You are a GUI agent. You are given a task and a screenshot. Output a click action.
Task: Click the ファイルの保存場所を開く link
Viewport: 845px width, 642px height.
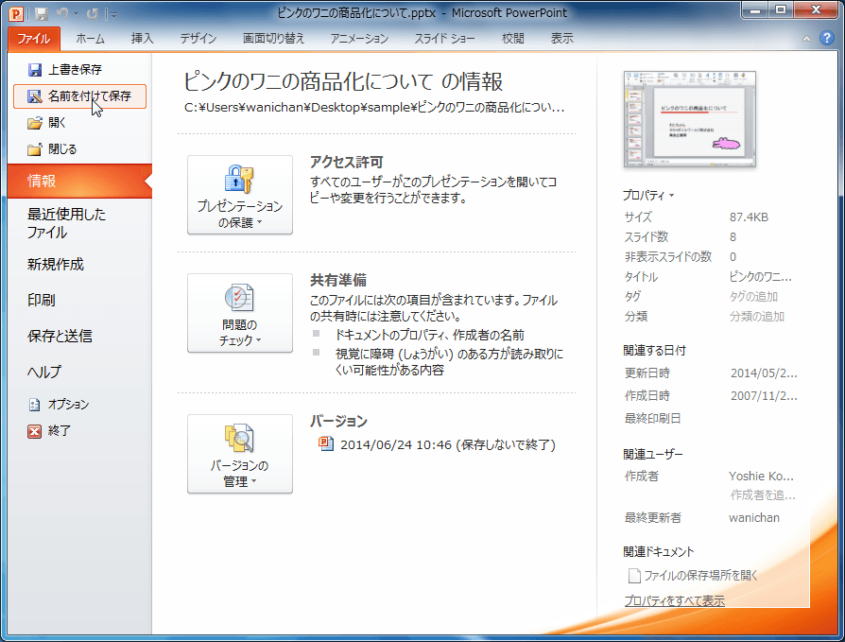pyautogui.click(x=700, y=576)
